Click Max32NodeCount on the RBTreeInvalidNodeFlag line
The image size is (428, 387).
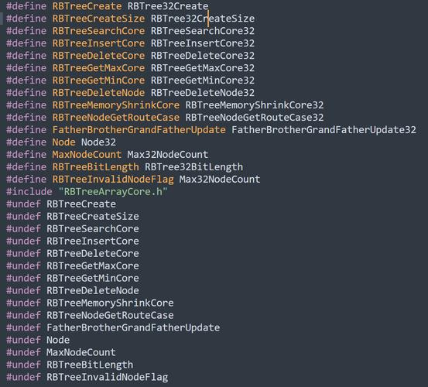(x=220, y=180)
